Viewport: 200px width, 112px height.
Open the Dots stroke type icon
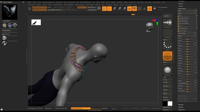pos(167,46)
